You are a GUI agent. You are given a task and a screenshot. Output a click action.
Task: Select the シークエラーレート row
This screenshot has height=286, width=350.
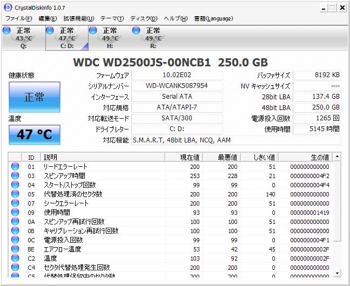click(171, 203)
